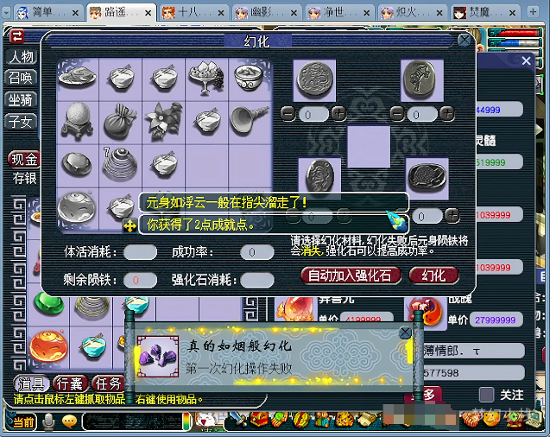The width and height of the screenshot is (550, 437).
Task: Select the fish plate item in grid
Action: [x=78, y=79]
